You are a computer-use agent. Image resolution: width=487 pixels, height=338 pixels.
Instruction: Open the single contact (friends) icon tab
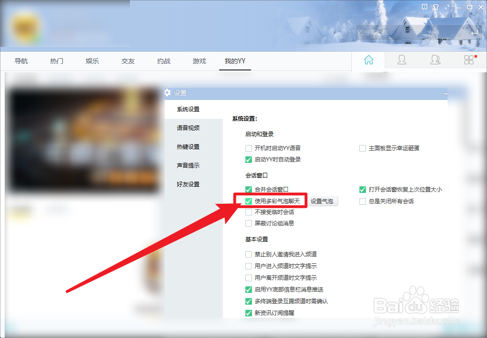[x=402, y=60]
